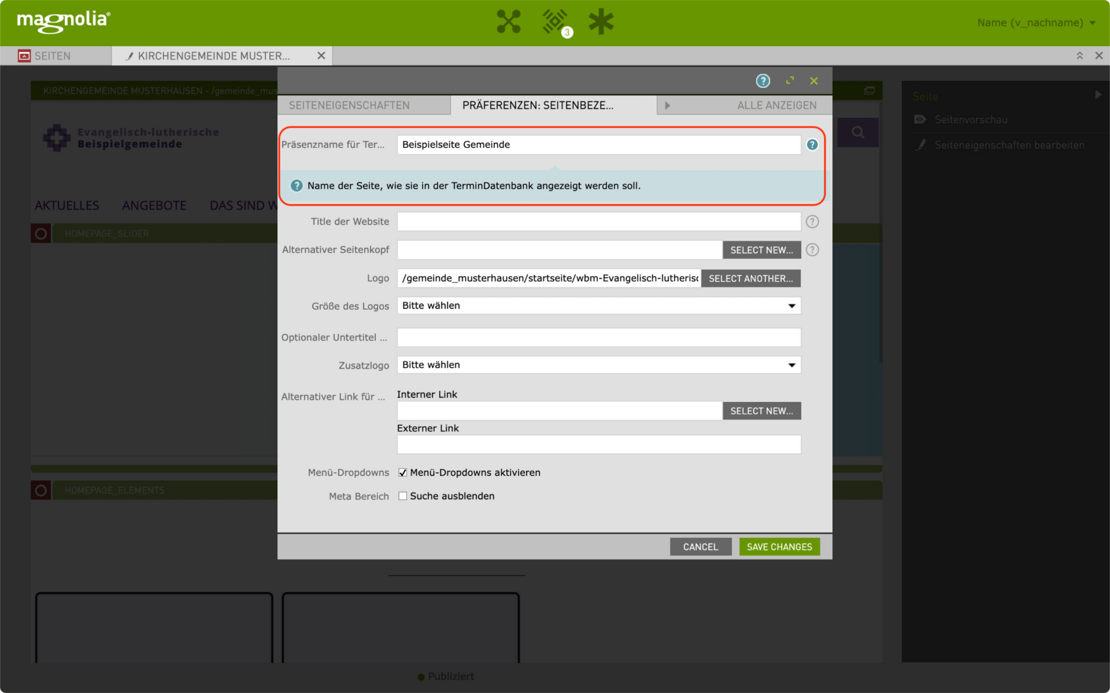Screen dimensions: 1110x693
Task: Collapse the Seite action panel arrow
Action: tap(1098, 95)
